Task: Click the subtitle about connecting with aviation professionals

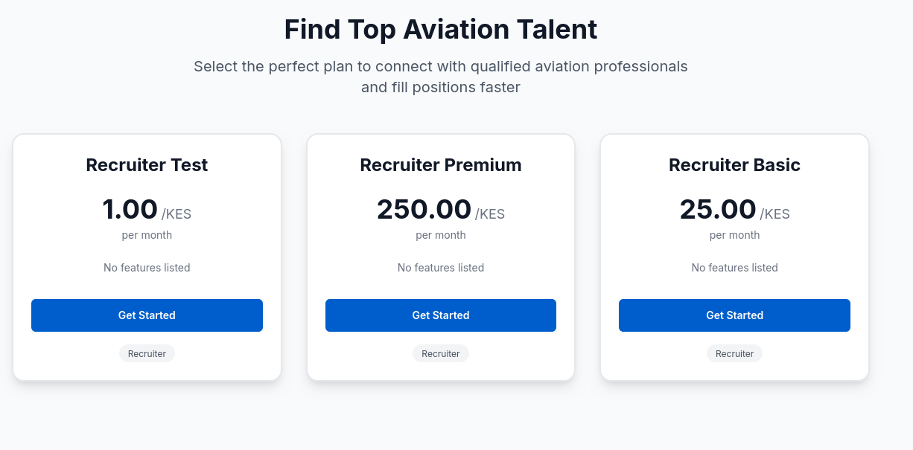Action: pos(441,77)
